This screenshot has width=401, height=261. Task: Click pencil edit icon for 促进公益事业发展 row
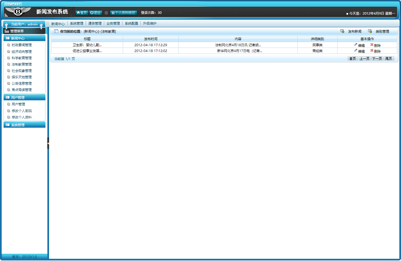(x=356, y=50)
